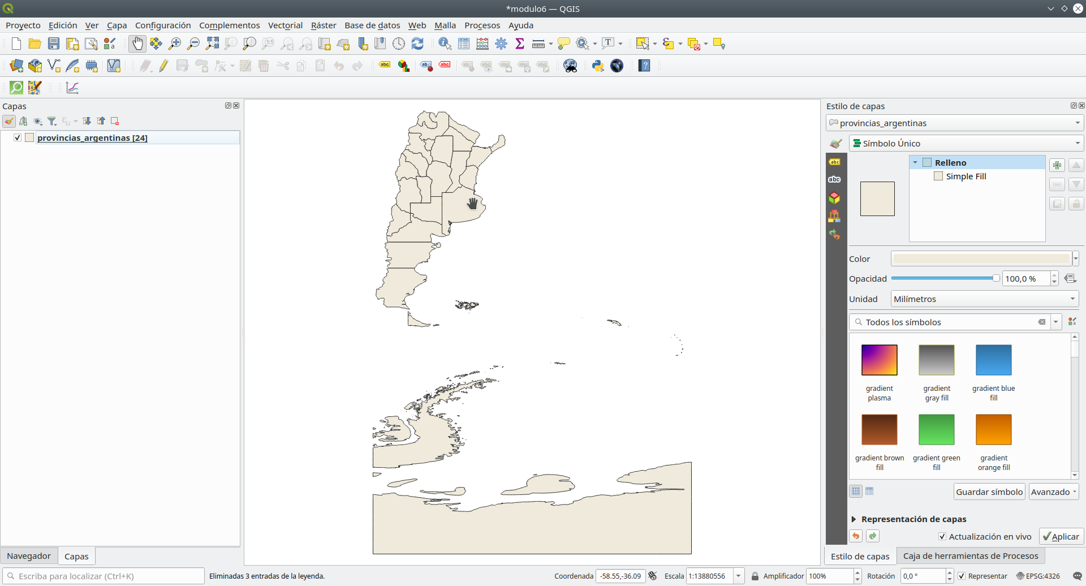This screenshot has width=1086, height=586.
Task: Open the Símbolo Único renderer dropdown
Action: [966, 143]
